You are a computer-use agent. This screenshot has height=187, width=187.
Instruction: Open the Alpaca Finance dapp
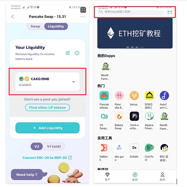(149, 116)
